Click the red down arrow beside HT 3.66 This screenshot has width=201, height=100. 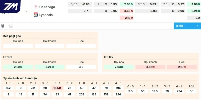154,67
